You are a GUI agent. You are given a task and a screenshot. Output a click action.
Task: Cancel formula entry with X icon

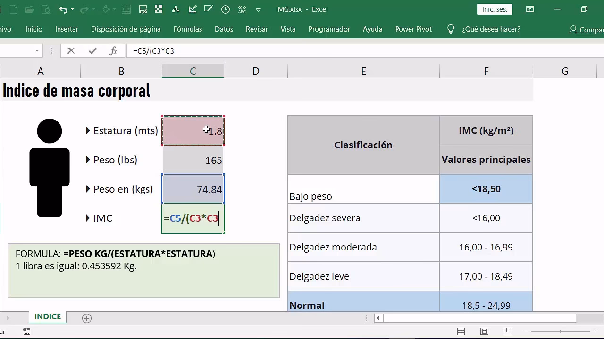[72, 51]
